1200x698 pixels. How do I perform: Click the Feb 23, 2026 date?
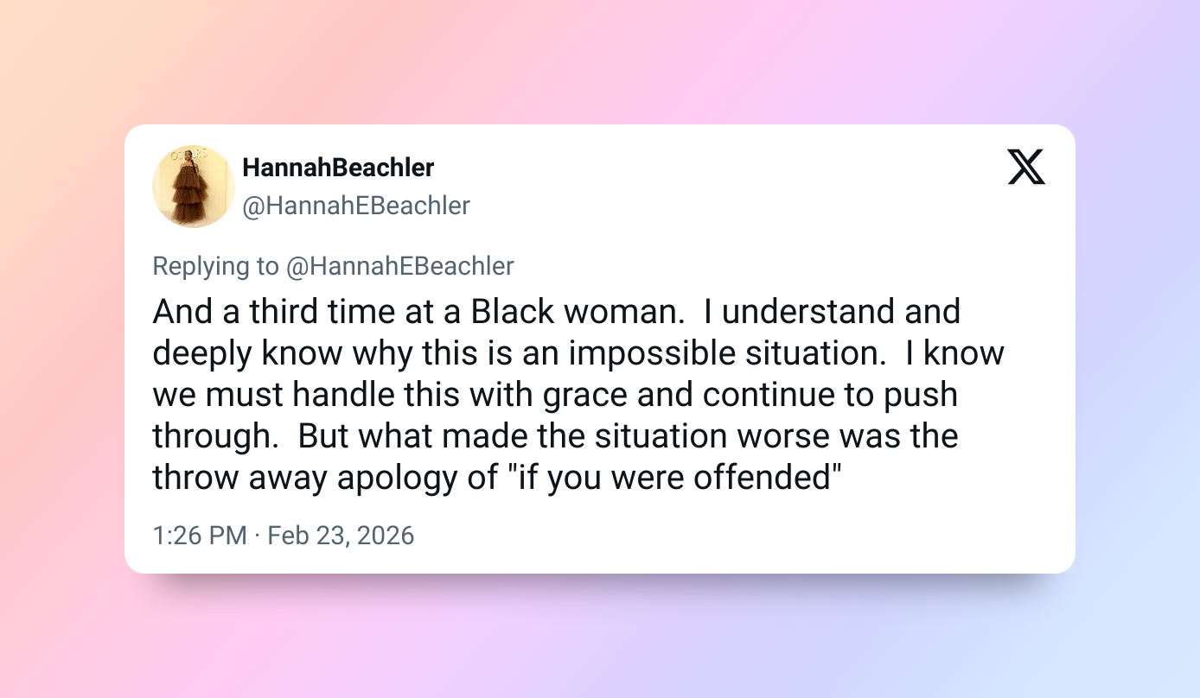click(341, 536)
